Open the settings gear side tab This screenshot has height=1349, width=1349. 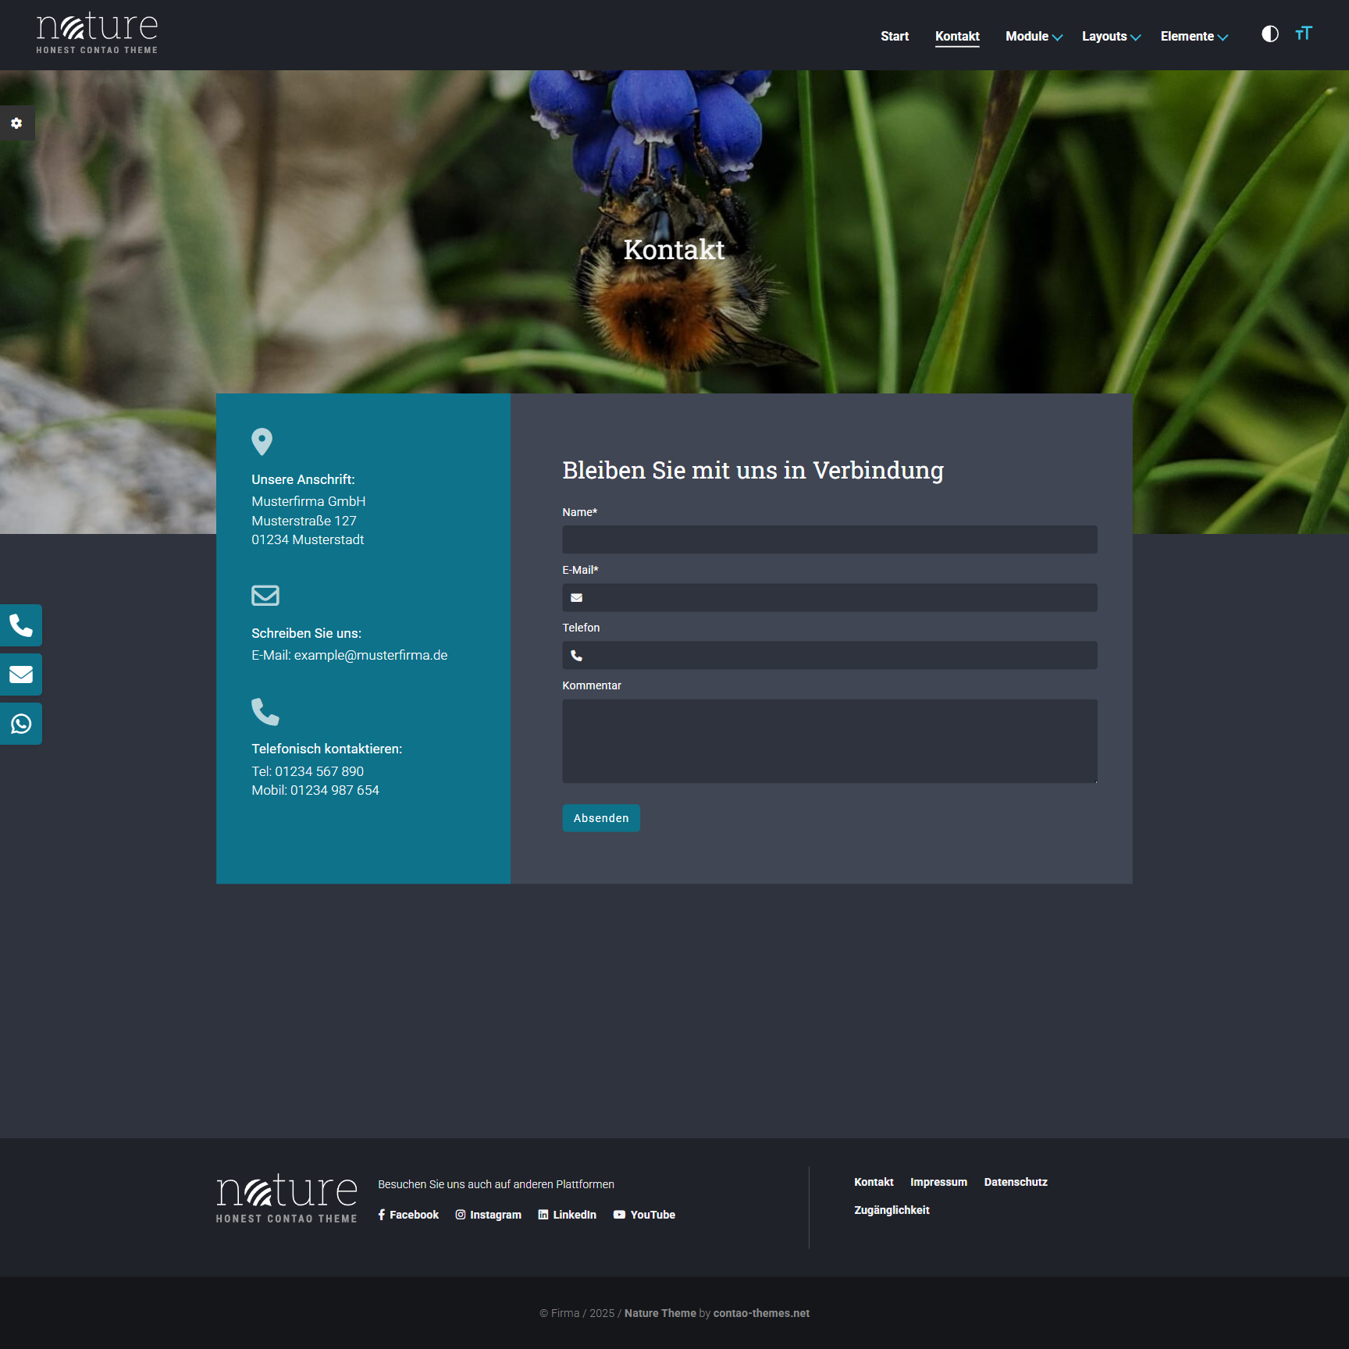[x=16, y=123]
